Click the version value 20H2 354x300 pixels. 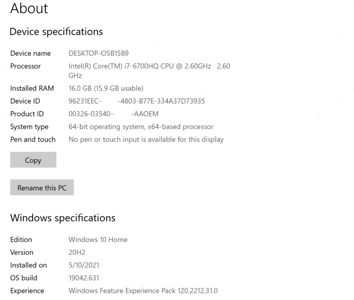click(x=77, y=252)
